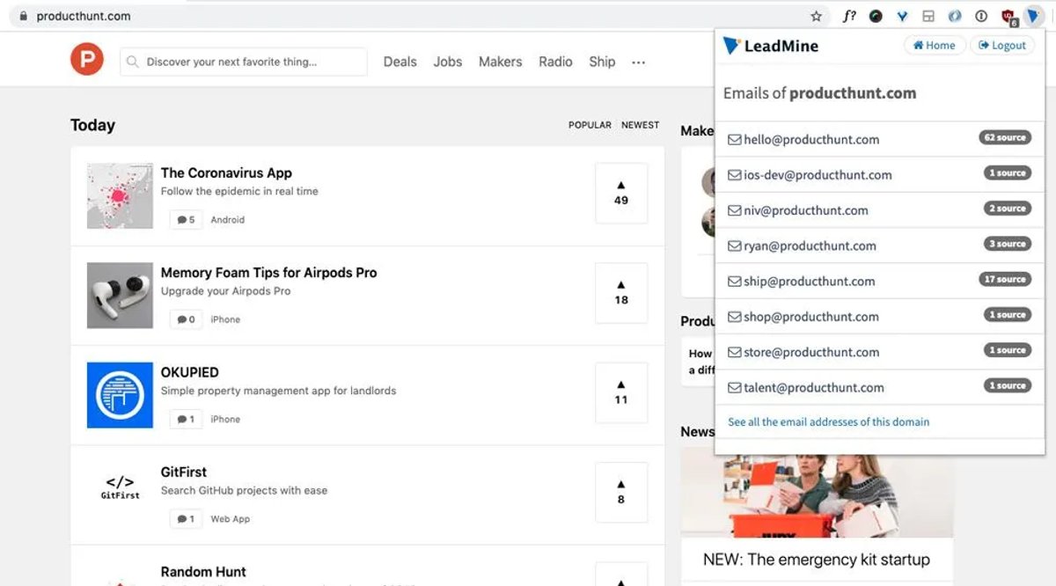1056x586 pixels.
Task: Click envelope icon beside talent@producthunt.com
Action: click(x=734, y=387)
